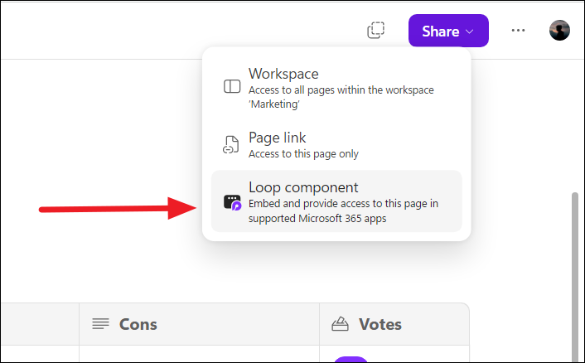Viewport: 585px width, 363px height.
Task: Click the Workspace panel icon
Action: 232,86
